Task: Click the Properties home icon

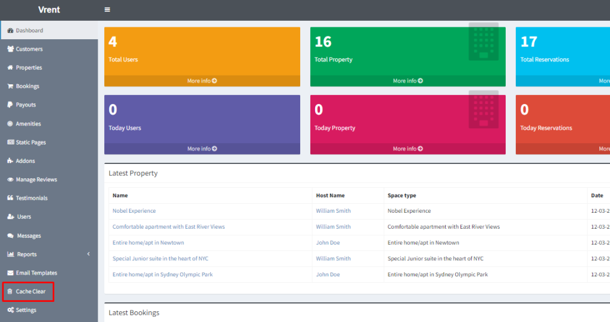Action: 10,68
